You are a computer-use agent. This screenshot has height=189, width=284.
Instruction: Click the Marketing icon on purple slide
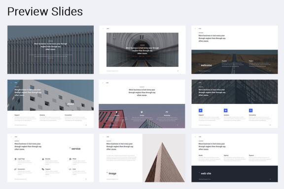(167, 112)
